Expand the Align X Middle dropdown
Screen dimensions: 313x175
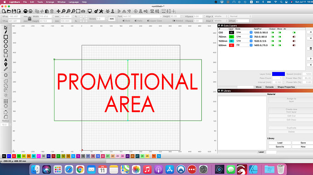(221, 16)
